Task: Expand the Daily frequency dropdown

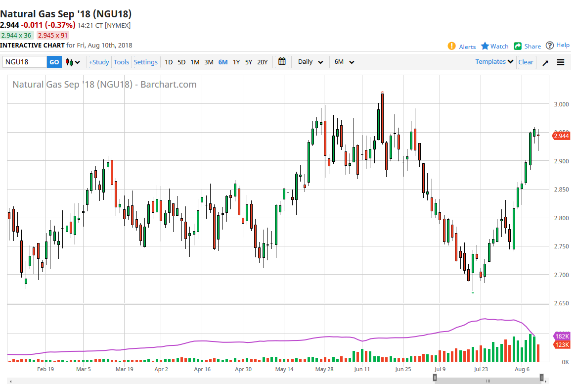Action: [x=311, y=62]
